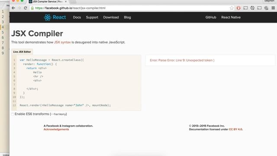This screenshot has width=277, height=156.
Task: Select the Live JSX Editor tab
Action: [x=22, y=52]
